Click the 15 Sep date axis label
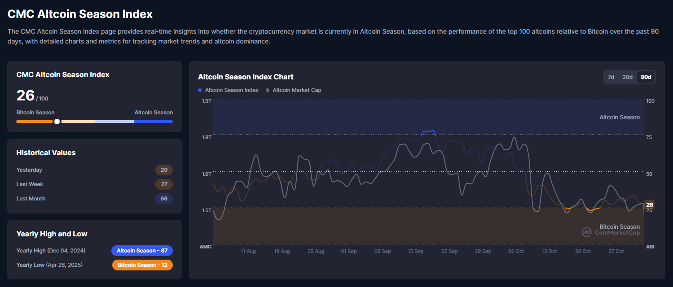This screenshot has width=673, height=287. [416, 252]
